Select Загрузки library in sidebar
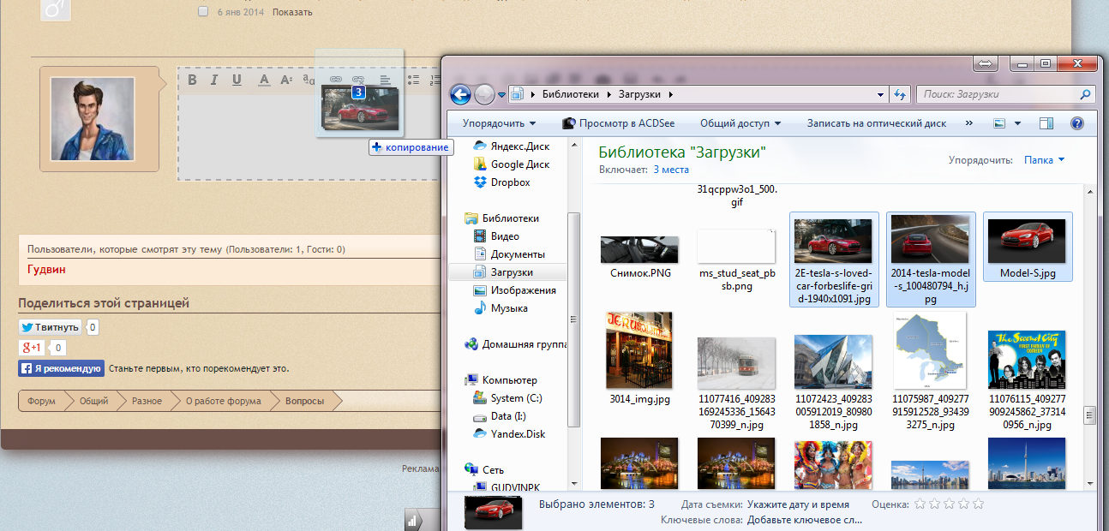This screenshot has width=1109, height=531. [507, 272]
